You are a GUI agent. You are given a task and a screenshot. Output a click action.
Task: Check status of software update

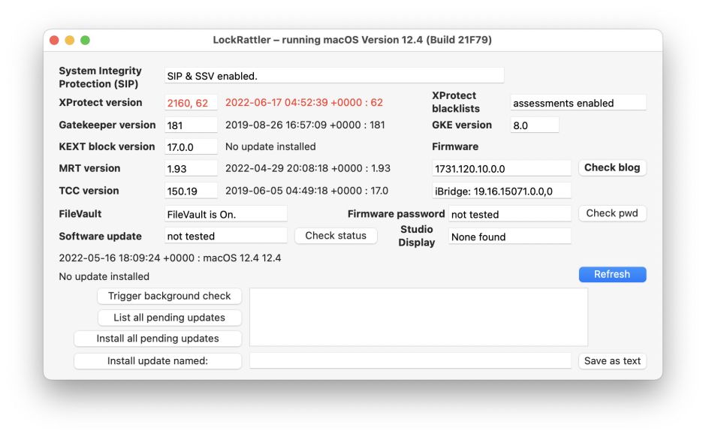point(336,236)
